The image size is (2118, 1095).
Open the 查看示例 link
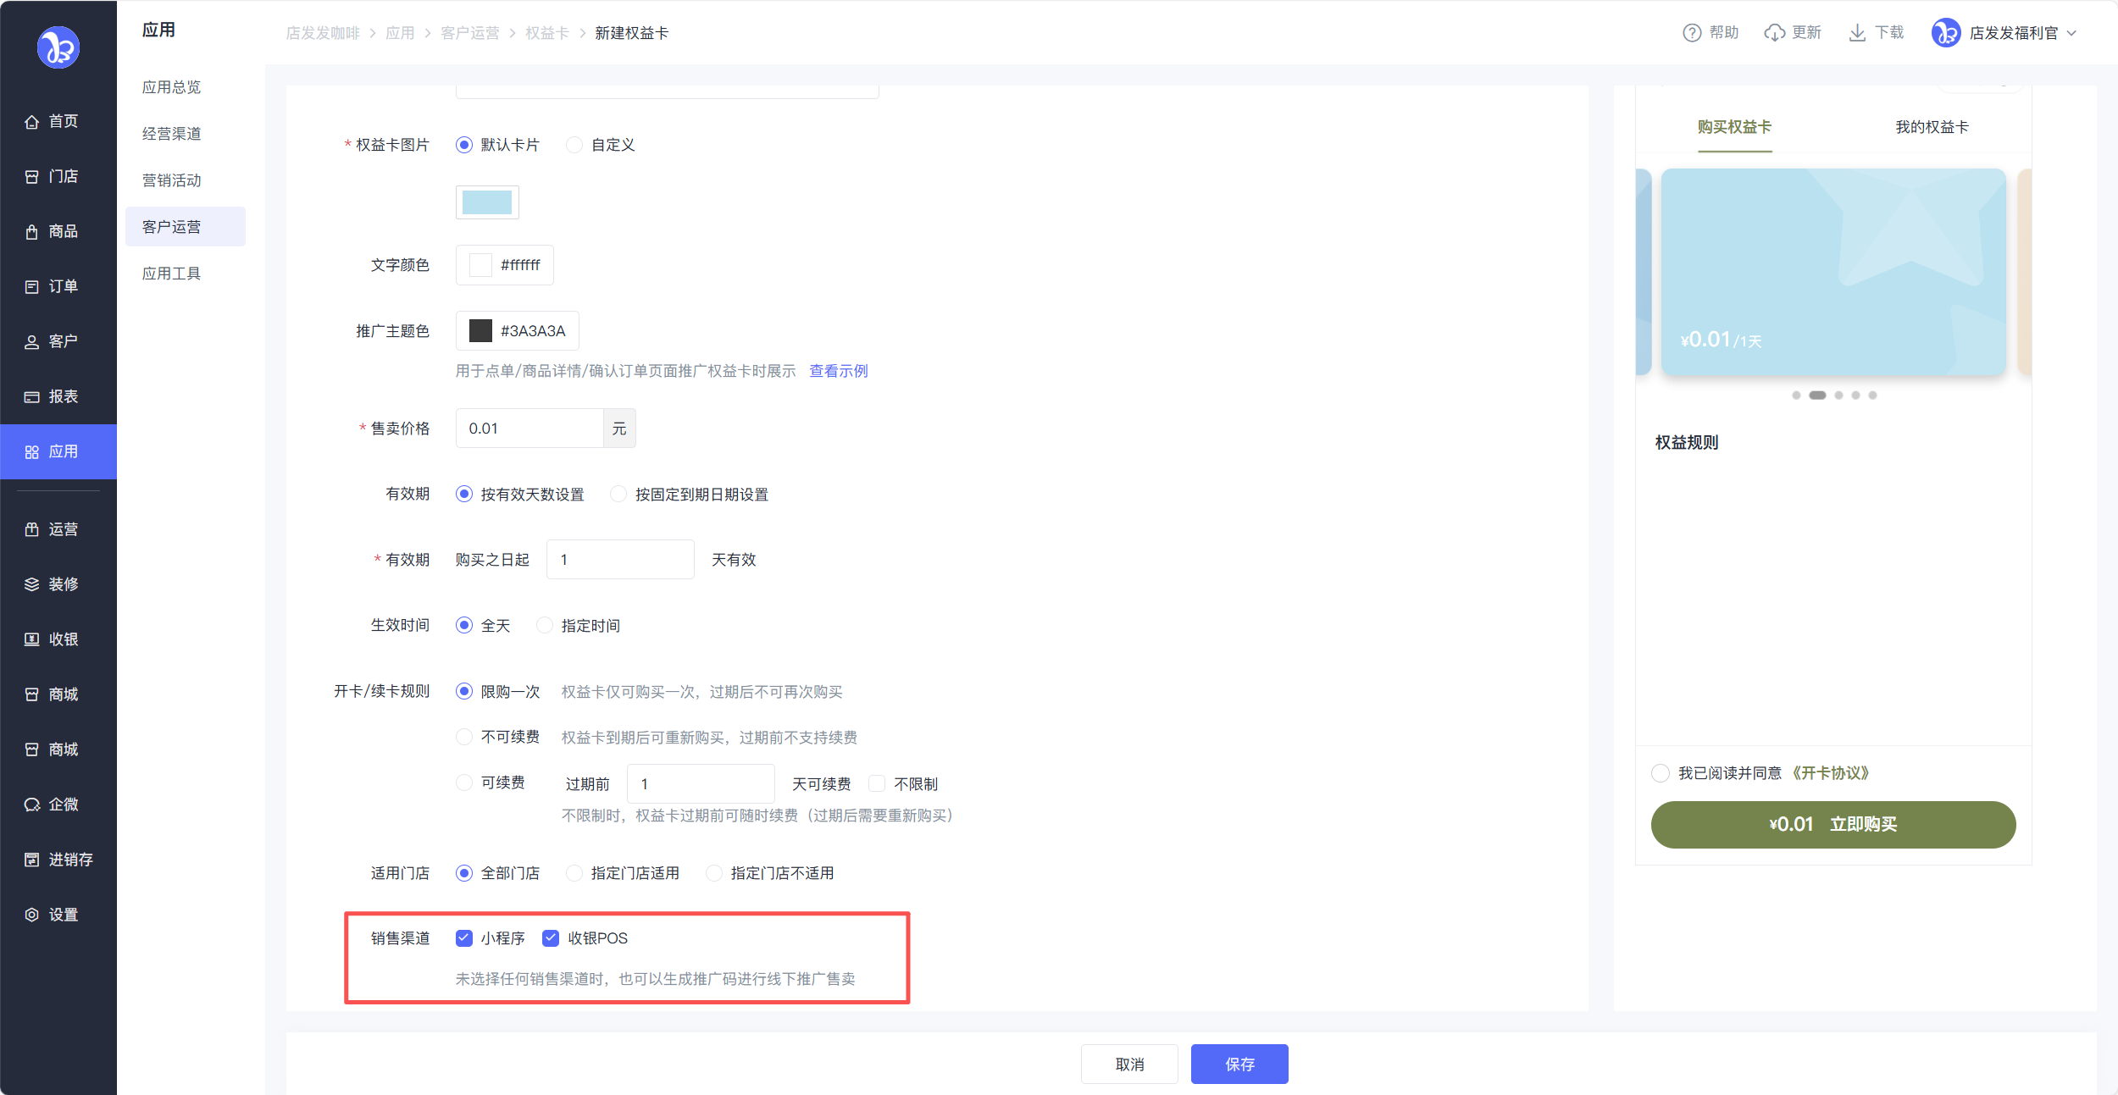tap(838, 371)
